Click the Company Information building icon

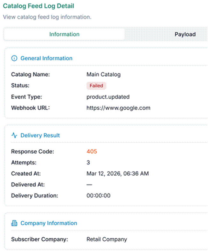coord(14,223)
